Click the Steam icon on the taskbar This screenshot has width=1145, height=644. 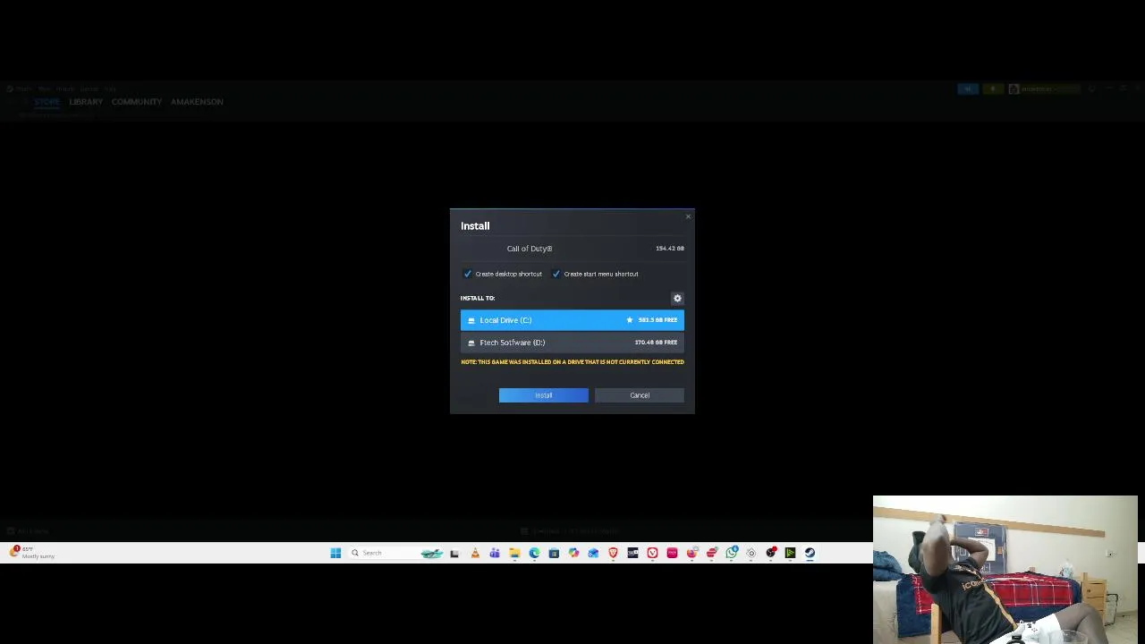point(810,553)
